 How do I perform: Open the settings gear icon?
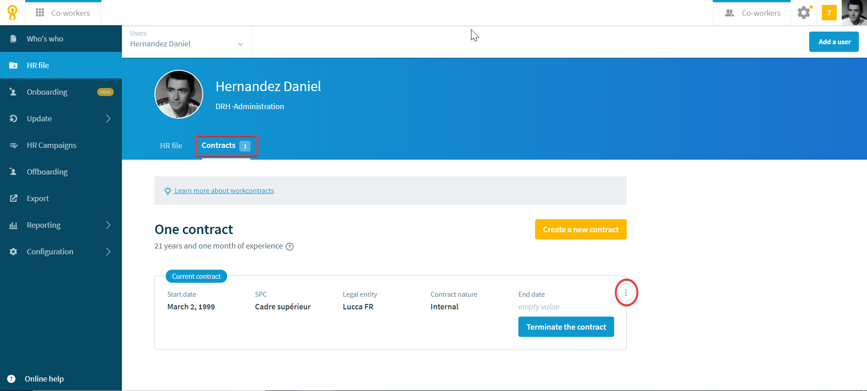804,13
